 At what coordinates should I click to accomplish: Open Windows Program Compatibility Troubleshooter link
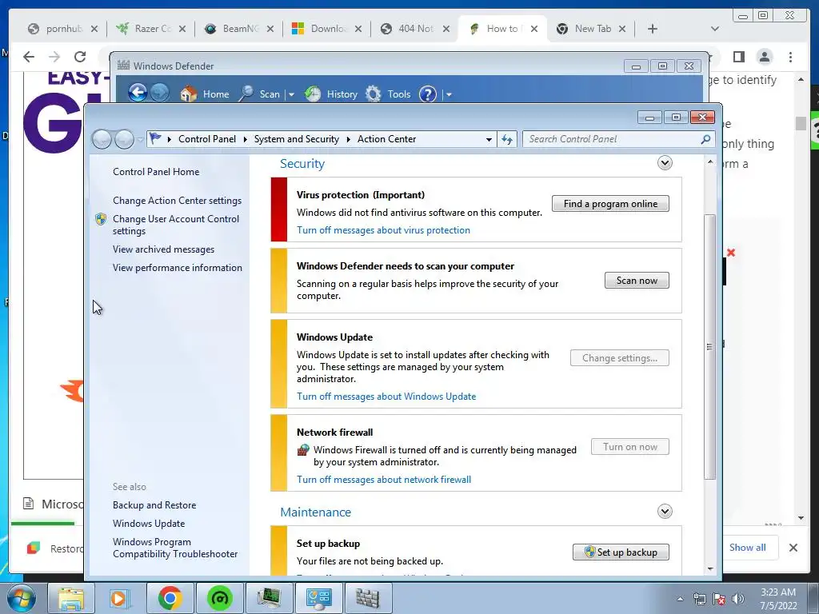(175, 548)
